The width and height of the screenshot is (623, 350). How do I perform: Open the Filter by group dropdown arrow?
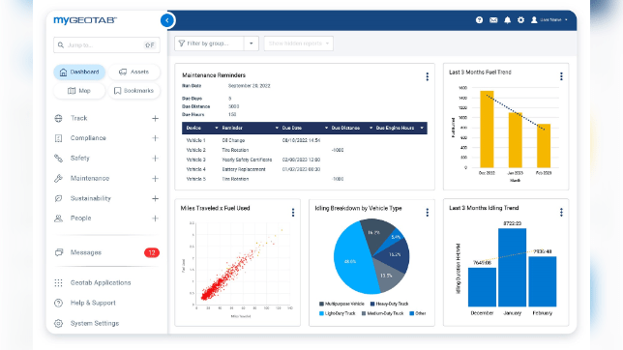click(x=252, y=44)
